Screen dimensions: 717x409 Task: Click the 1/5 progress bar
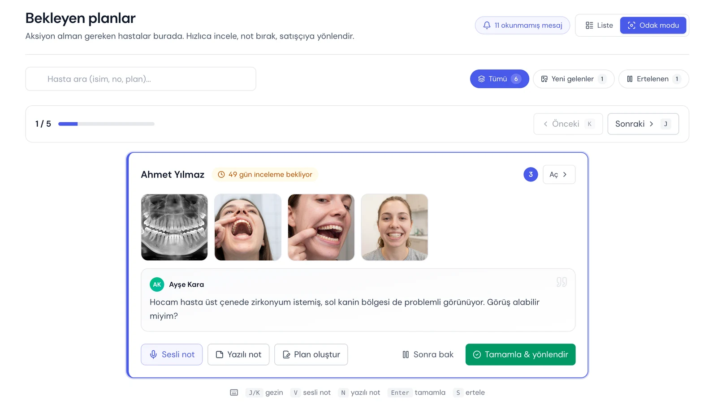106,124
